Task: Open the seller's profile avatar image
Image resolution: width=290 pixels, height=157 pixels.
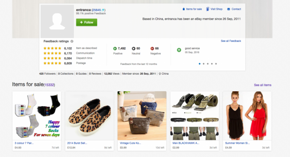Action: 57,21
